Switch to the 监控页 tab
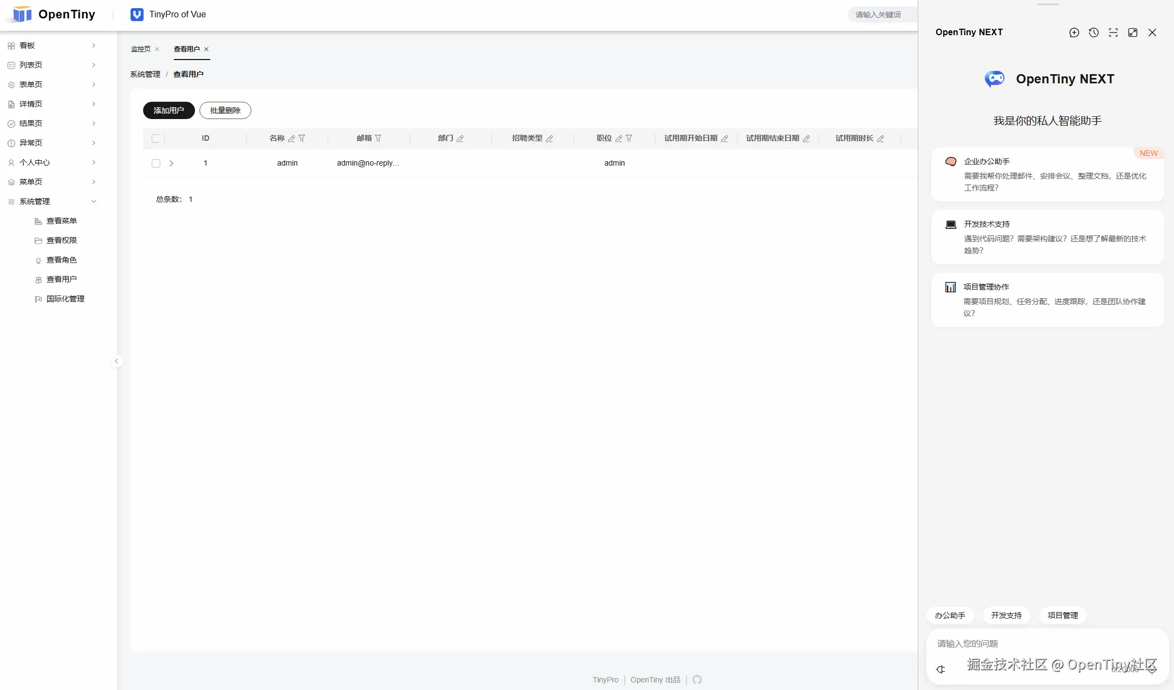The height and width of the screenshot is (690, 1174). click(140, 49)
